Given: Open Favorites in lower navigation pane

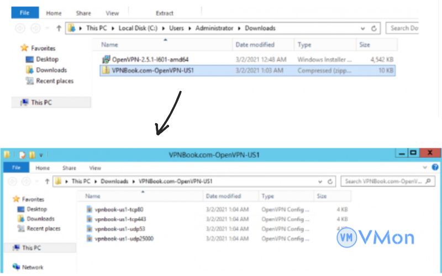Looking at the screenshot, I should [33, 199].
